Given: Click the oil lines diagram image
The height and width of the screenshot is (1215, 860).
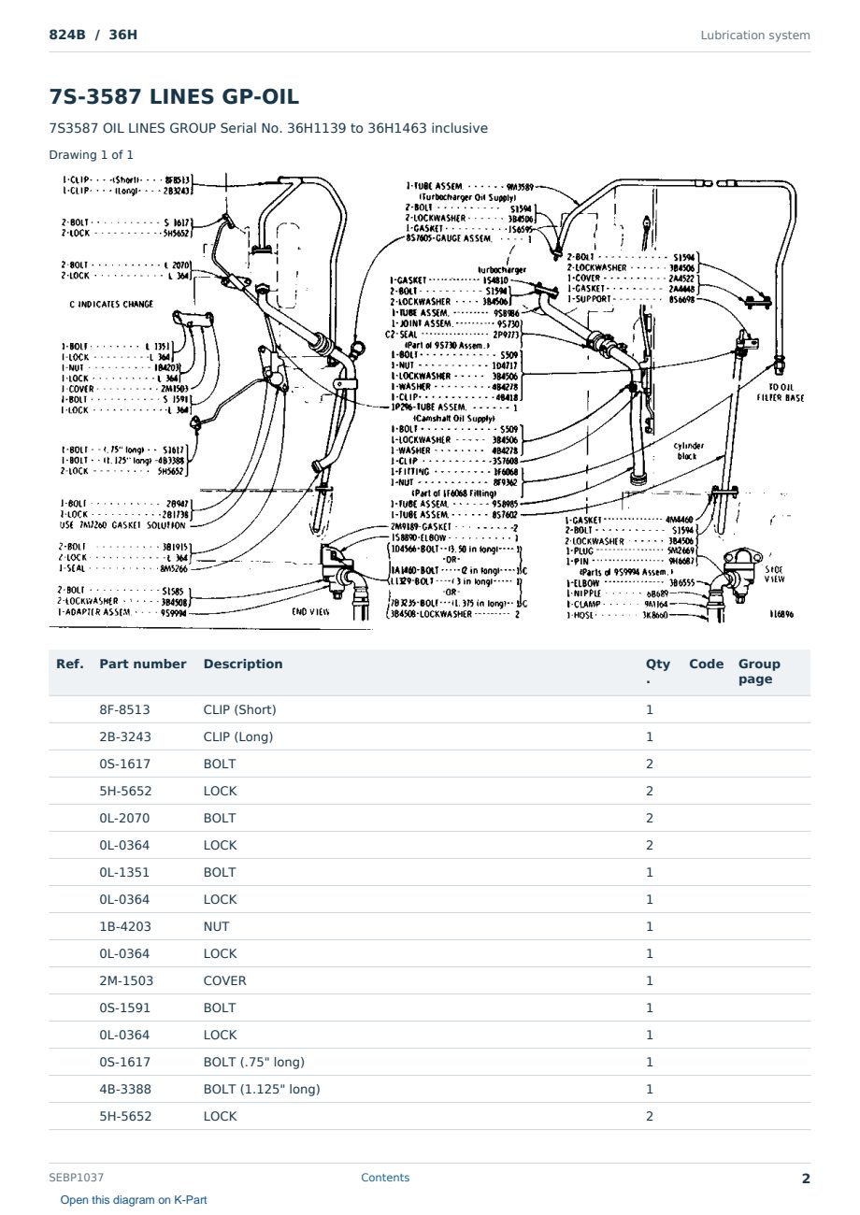Looking at the screenshot, I should coord(429,402).
